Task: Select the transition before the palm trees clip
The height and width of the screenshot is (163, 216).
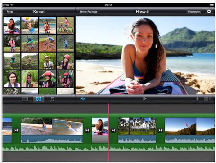Action: click(113, 130)
